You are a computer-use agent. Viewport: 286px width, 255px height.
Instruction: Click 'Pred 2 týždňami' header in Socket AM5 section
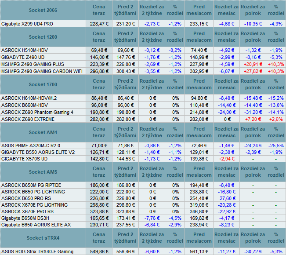point(125,172)
